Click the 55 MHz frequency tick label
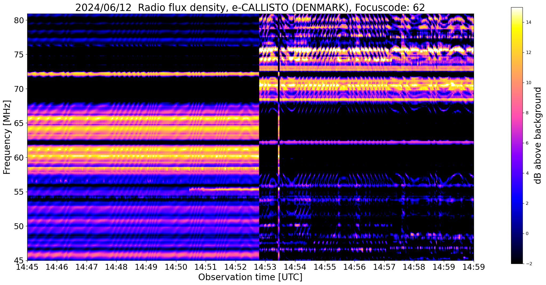The height and width of the screenshot is (285, 546). (x=18, y=192)
